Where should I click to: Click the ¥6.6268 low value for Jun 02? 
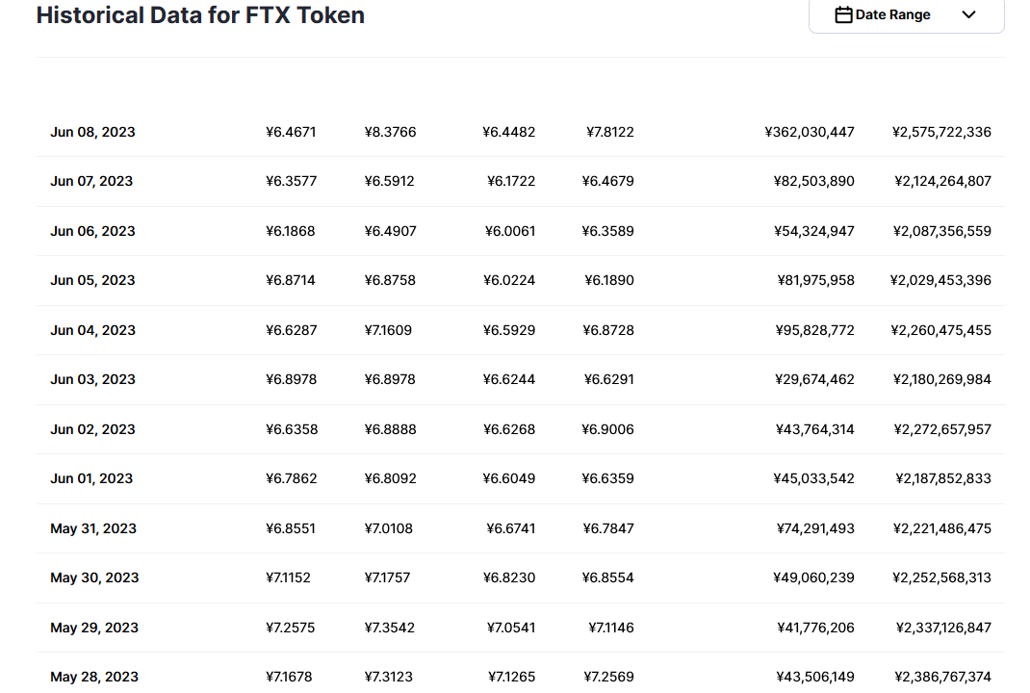509,429
